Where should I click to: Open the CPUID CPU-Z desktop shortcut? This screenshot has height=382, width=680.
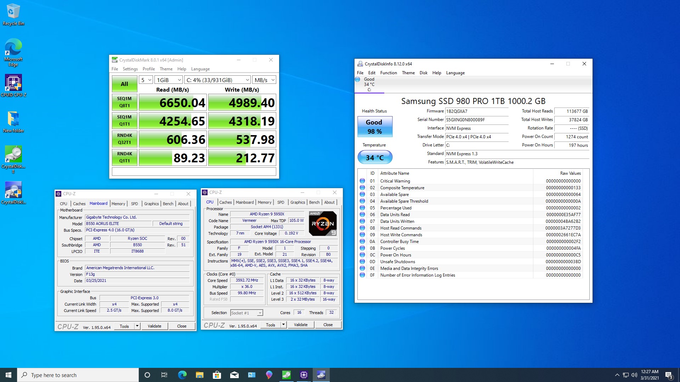coord(13,85)
